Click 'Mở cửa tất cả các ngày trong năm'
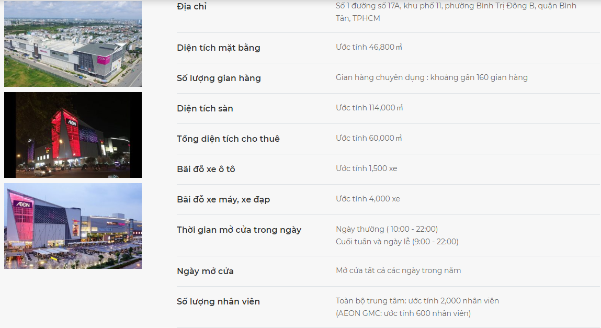 click(x=398, y=270)
